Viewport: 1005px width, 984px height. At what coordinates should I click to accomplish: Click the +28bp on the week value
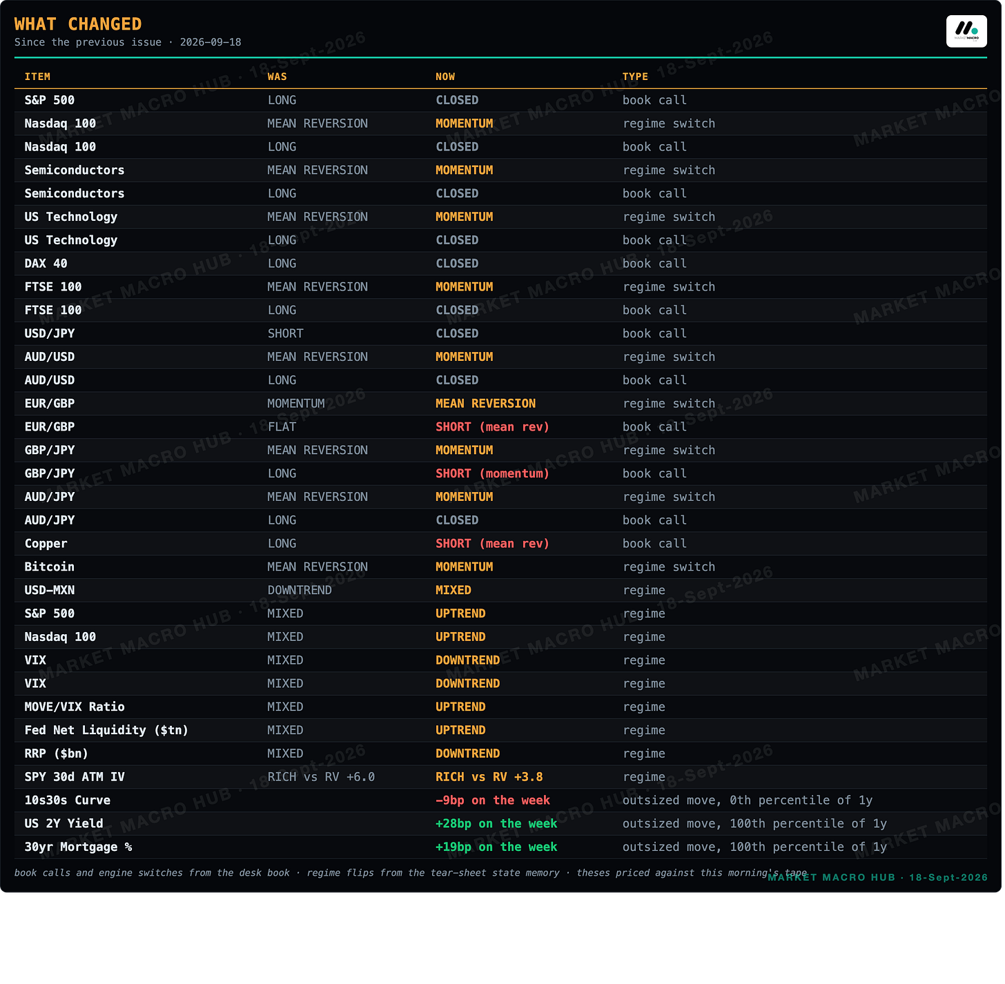pyautogui.click(x=496, y=824)
